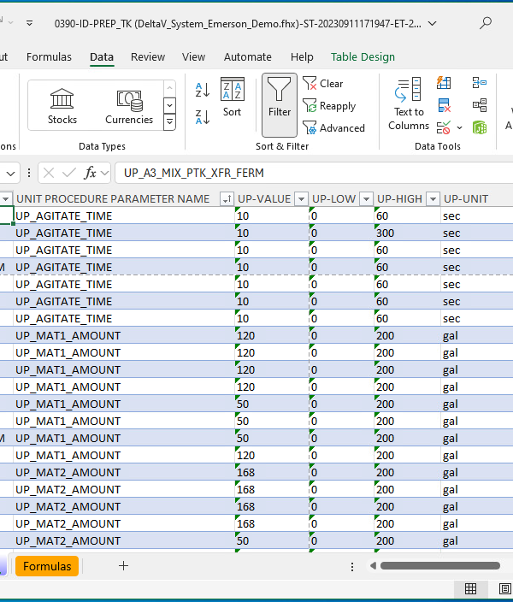Screen dimensions: 513x602
Task: Toggle the Filter button
Action: tap(279, 105)
